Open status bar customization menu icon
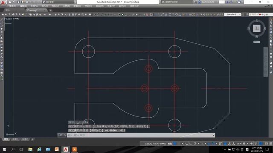273x153 pixels. [271, 144]
